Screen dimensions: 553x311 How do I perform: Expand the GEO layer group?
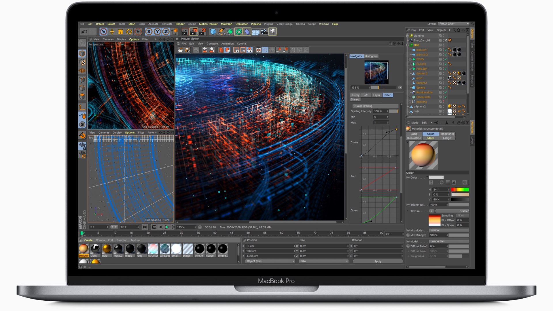coord(408,45)
